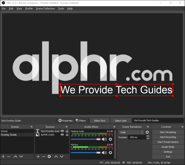Mute Desktop Audio speaker icon
The width and height of the screenshot is (185, 165).
coord(104,139)
